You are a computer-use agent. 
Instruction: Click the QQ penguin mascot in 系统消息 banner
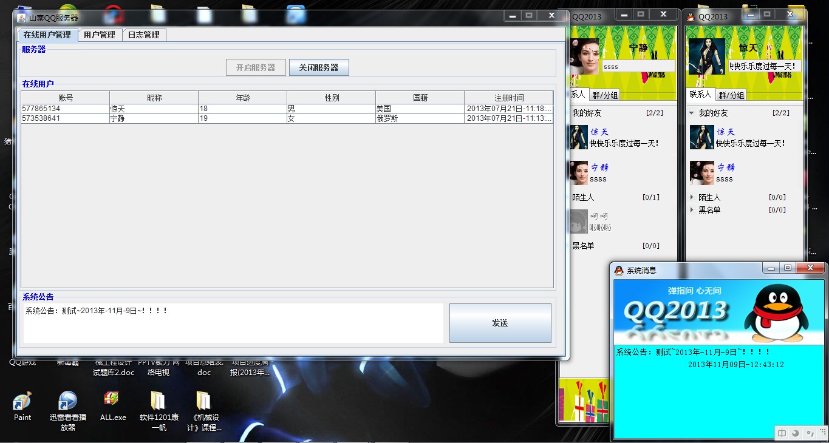tap(777, 314)
